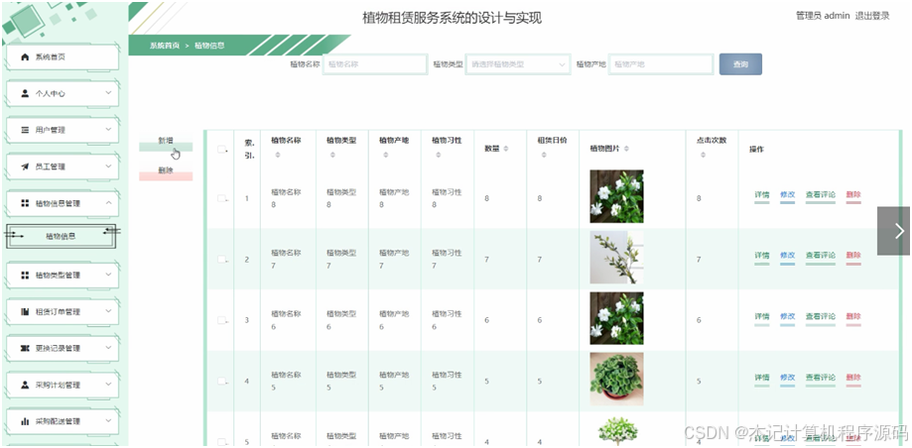The width and height of the screenshot is (912, 448).
Task: Toggle the select-all checkbox in table header
Action: coord(221,149)
